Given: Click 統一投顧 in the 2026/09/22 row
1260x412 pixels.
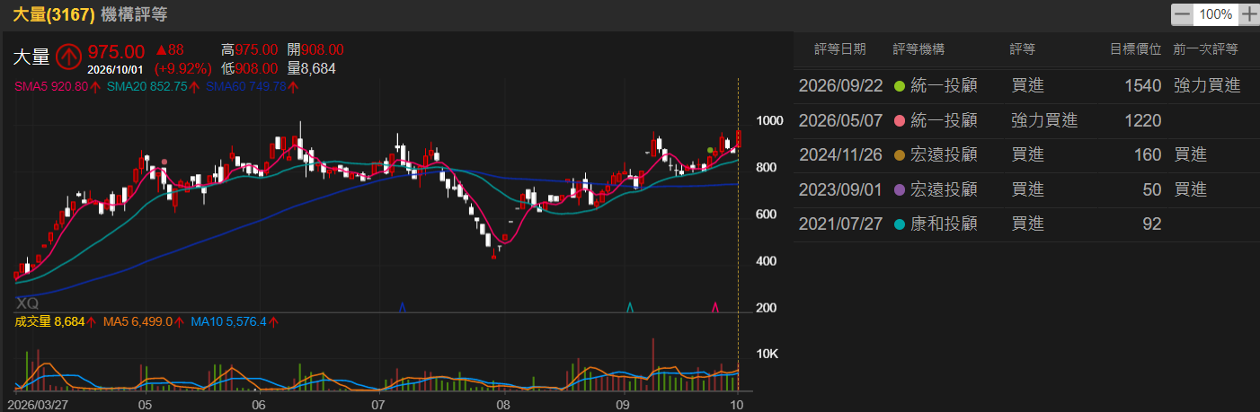Looking at the screenshot, I should point(944,86).
